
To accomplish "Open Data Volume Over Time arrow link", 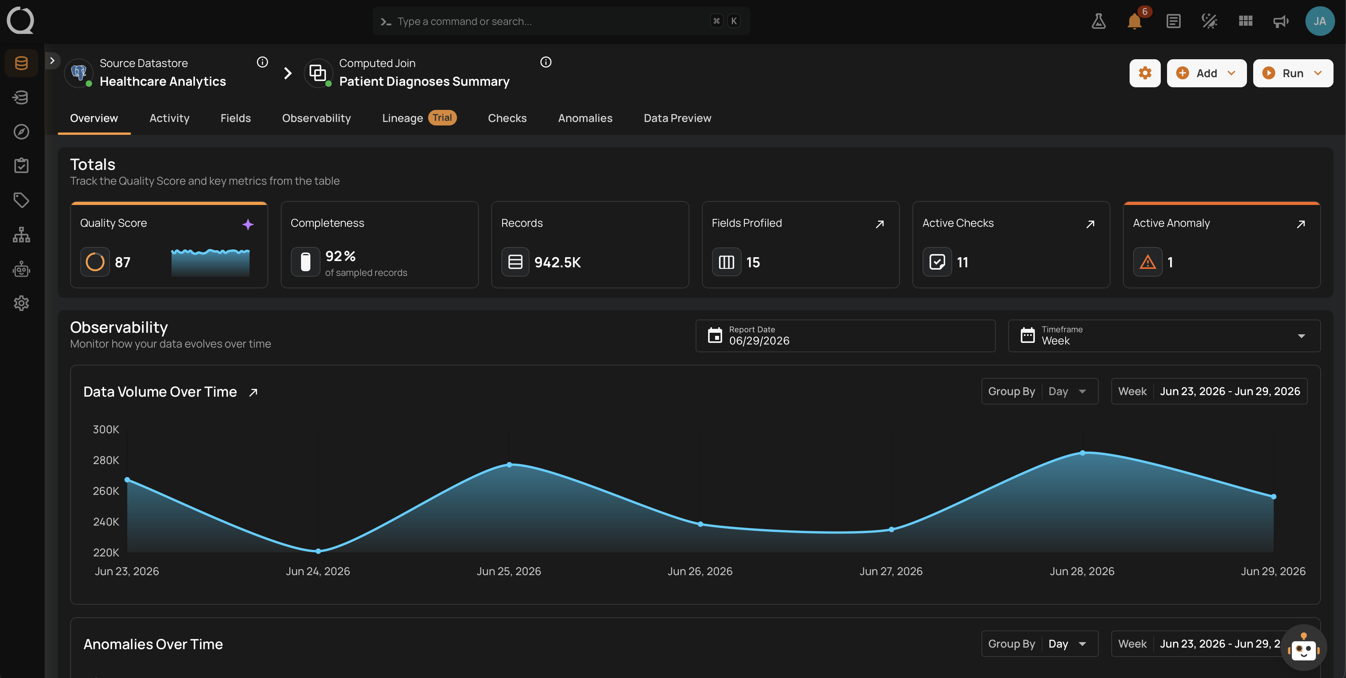I will coord(253,392).
